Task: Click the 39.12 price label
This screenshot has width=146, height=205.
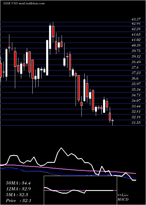Action: pyautogui.click(x=136, y=56)
